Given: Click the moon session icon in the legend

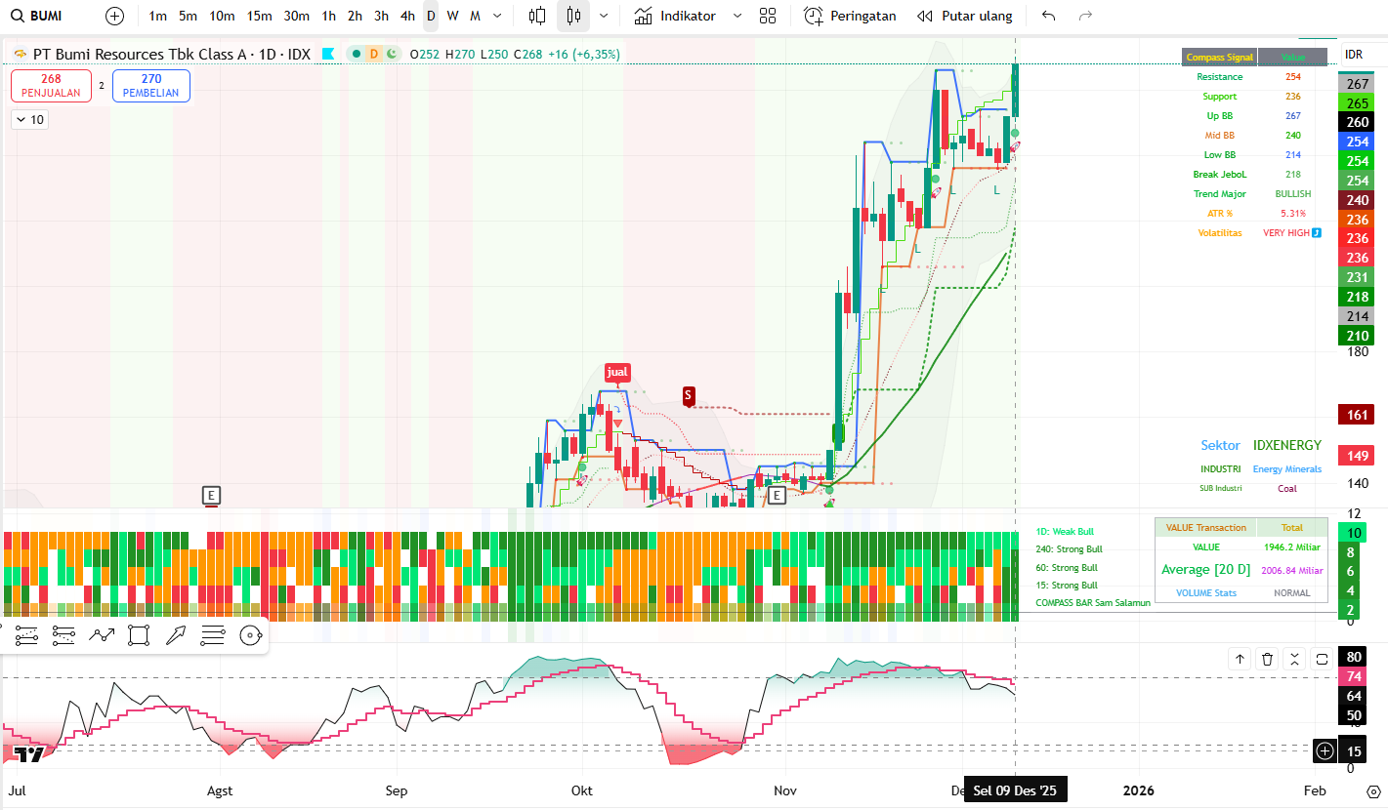Looking at the screenshot, I should click(x=391, y=54).
